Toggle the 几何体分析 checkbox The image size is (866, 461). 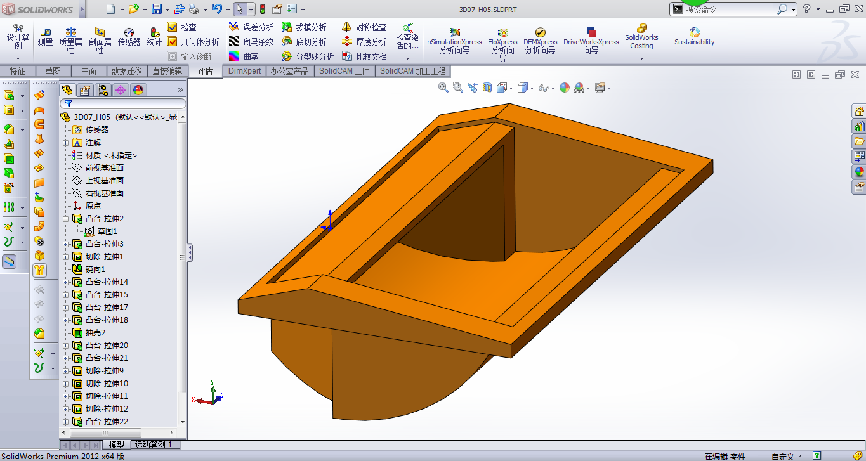pos(172,42)
